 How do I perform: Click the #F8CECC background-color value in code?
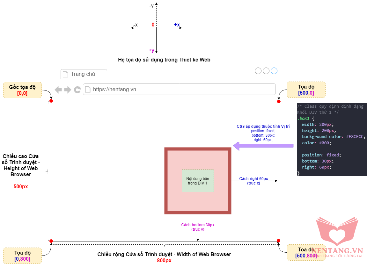coord(355,137)
